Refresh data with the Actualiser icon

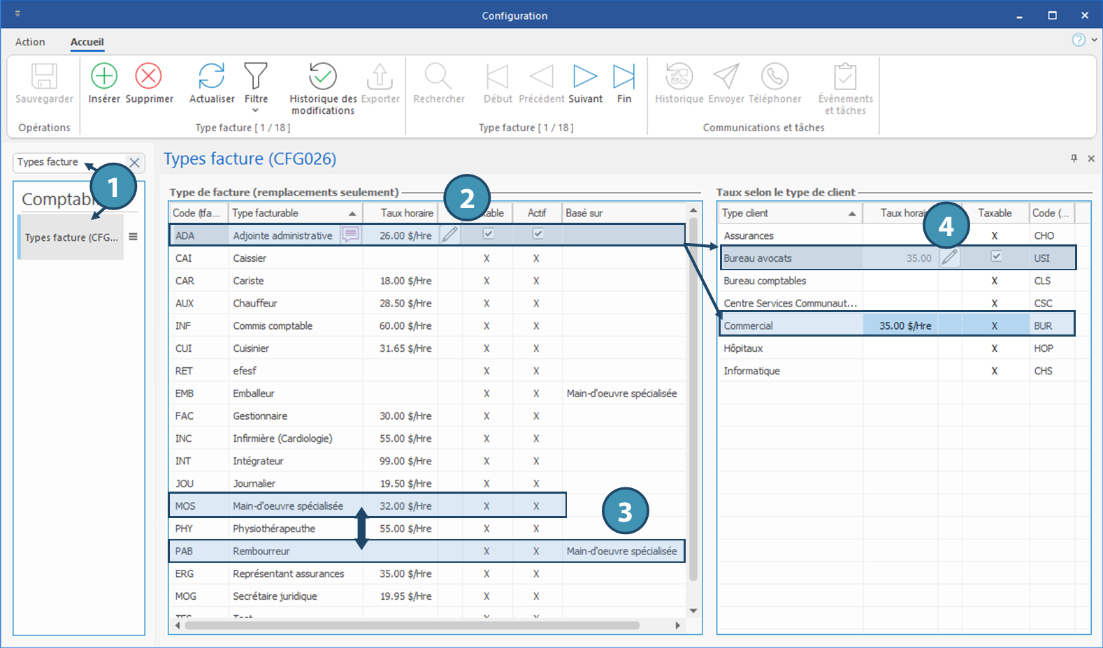[x=211, y=76]
